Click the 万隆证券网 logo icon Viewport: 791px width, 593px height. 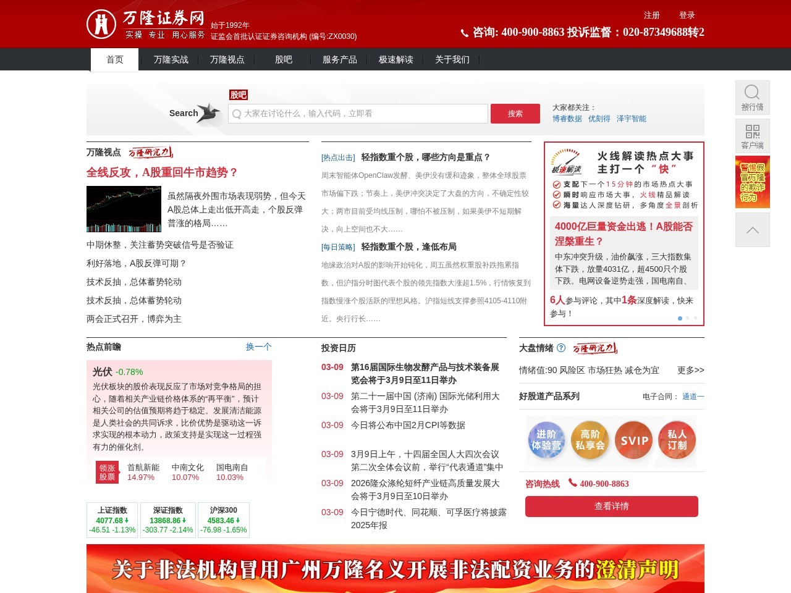(x=101, y=23)
